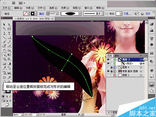Activate the Paintbrush tool

click(4, 42)
